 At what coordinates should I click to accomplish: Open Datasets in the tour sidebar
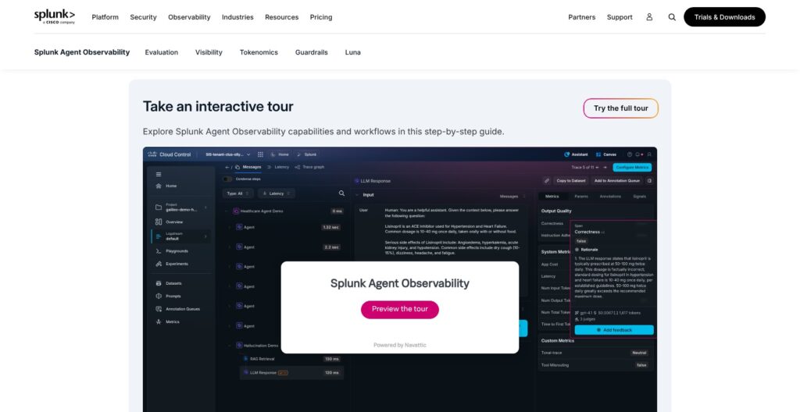click(x=169, y=283)
